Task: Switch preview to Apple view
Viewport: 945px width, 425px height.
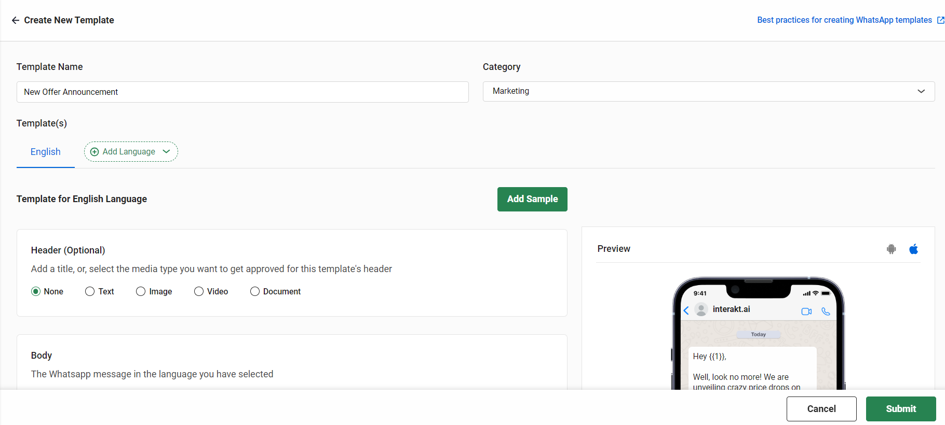Action: pos(914,249)
